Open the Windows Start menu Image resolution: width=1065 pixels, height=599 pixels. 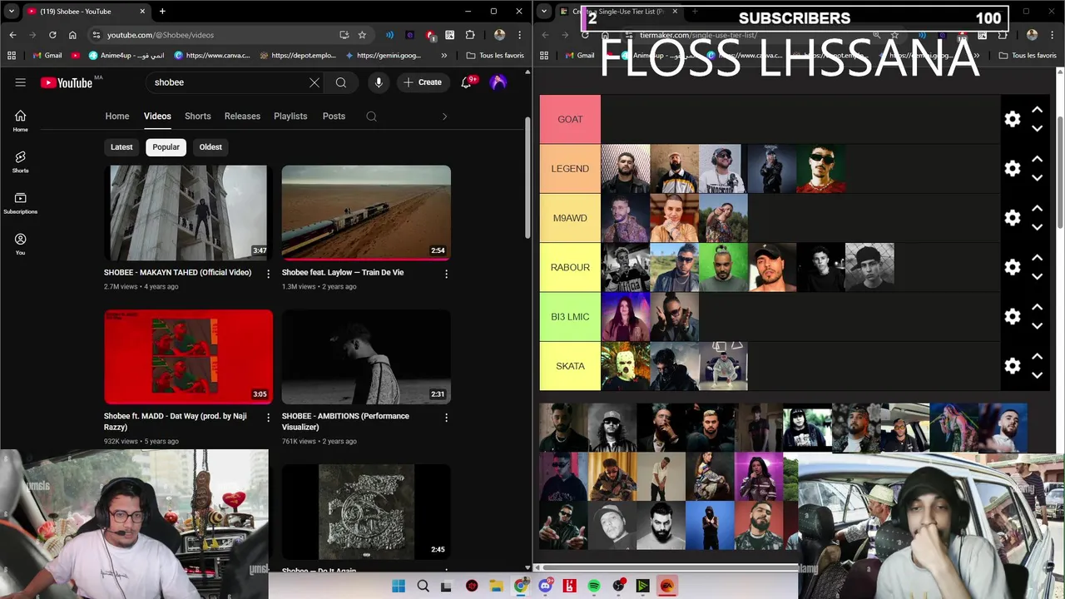(x=399, y=586)
